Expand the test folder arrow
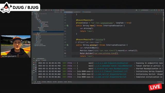 [x=36, y=33]
